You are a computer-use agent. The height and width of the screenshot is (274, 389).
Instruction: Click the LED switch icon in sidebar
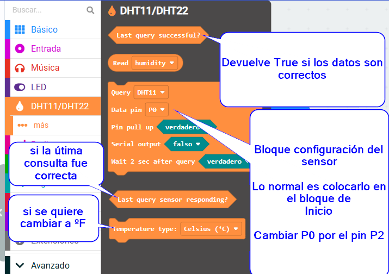(x=20, y=87)
